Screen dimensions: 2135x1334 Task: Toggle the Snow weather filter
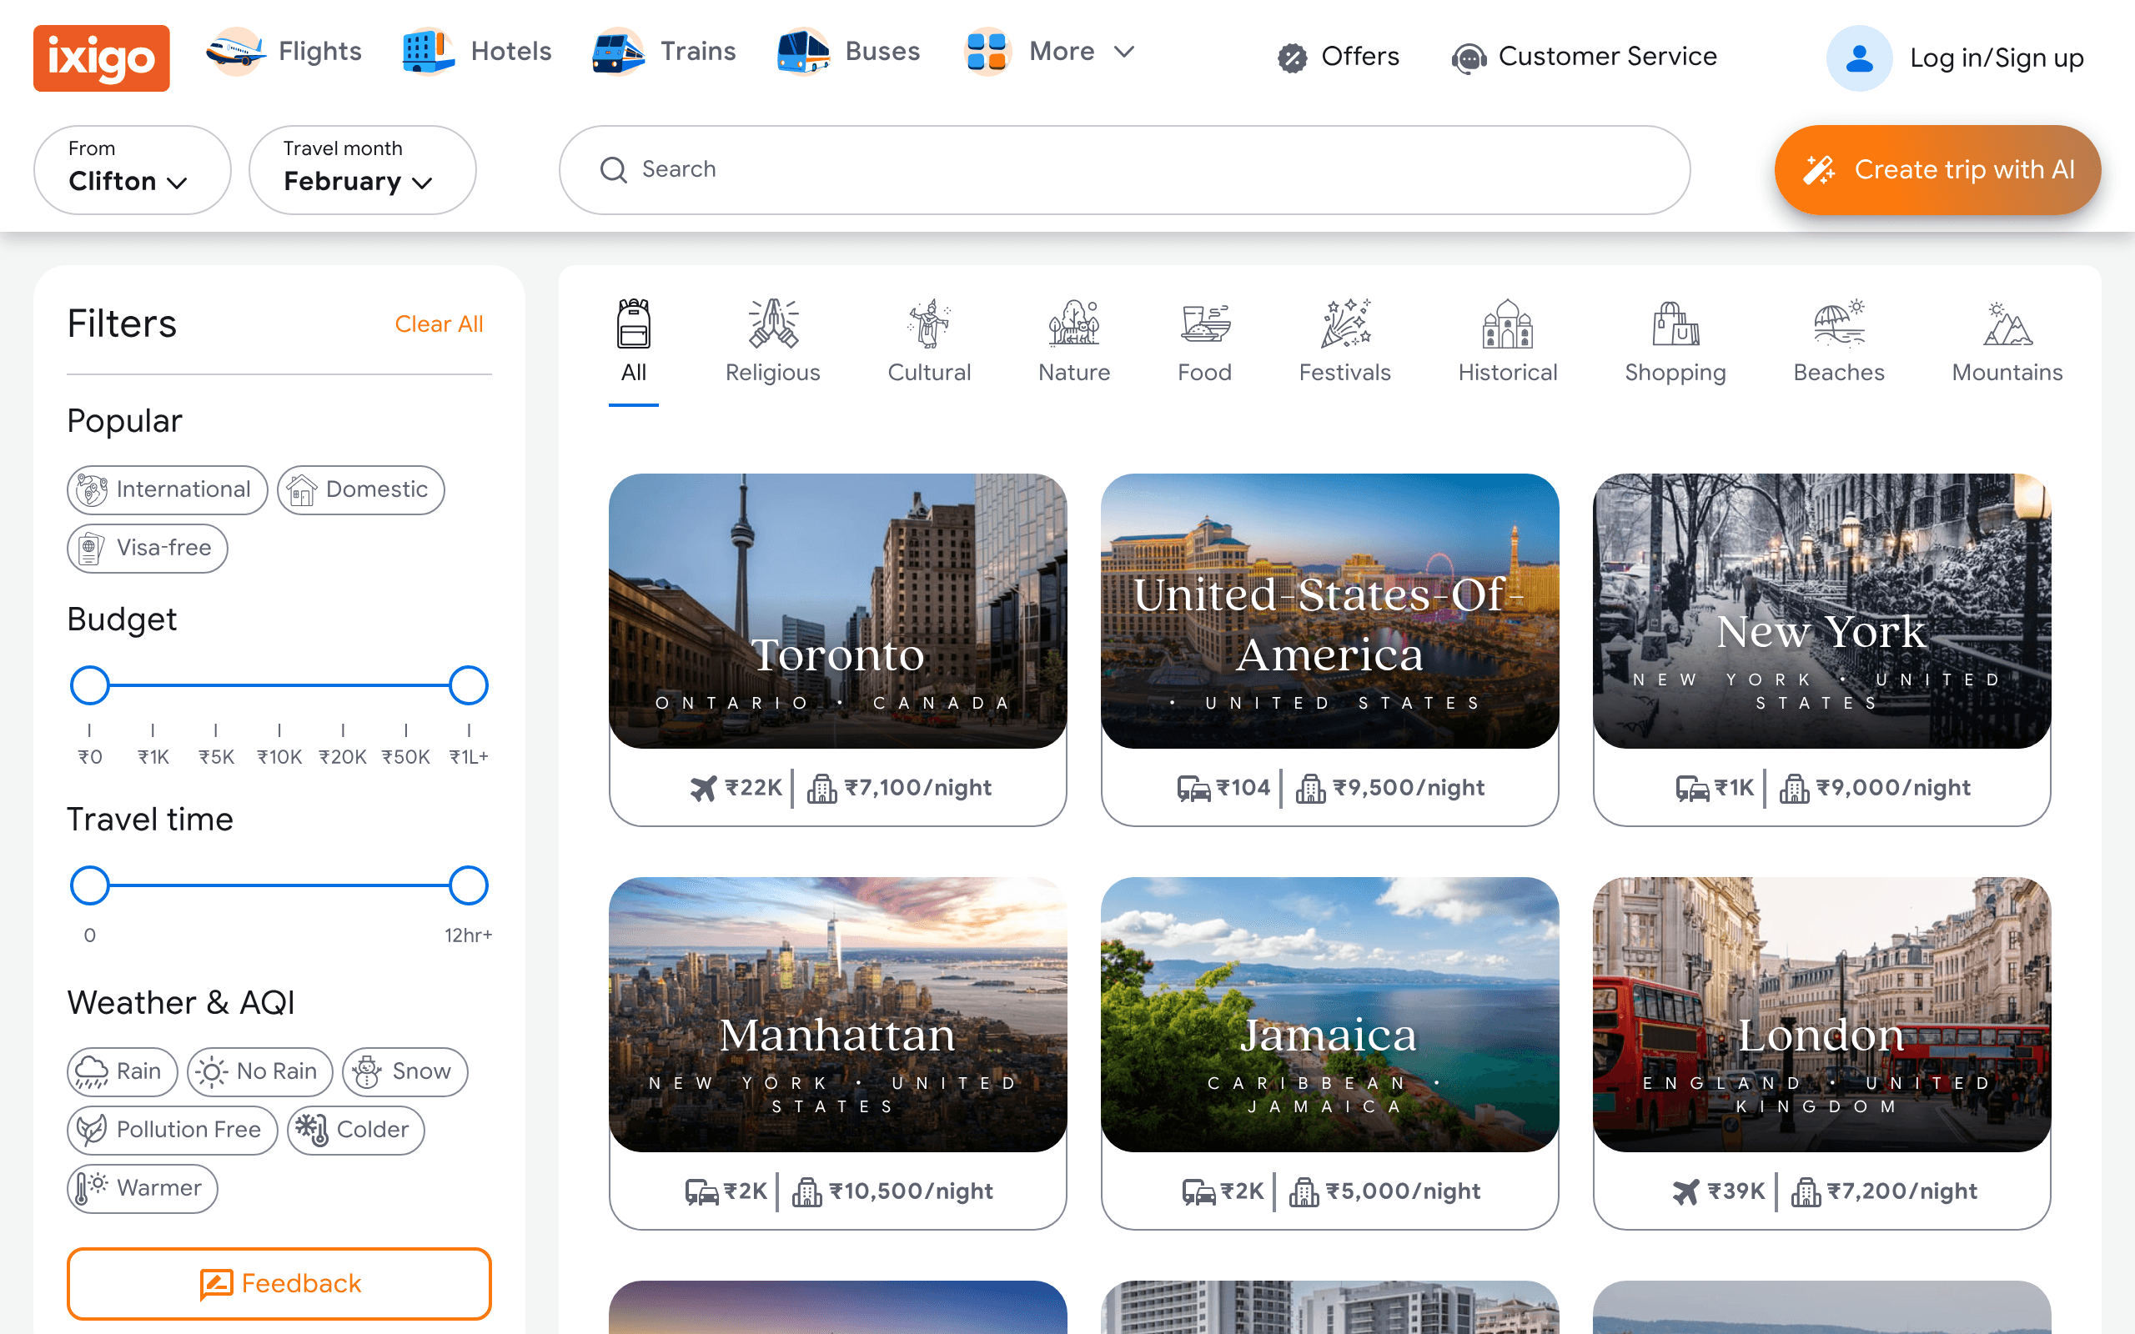pyautogui.click(x=405, y=1071)
